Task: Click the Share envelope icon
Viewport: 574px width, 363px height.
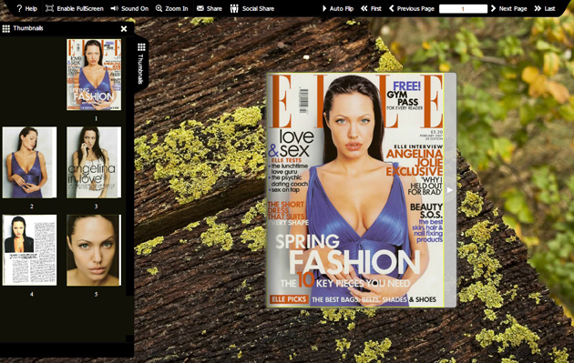Action: click(x=200, y=8)
